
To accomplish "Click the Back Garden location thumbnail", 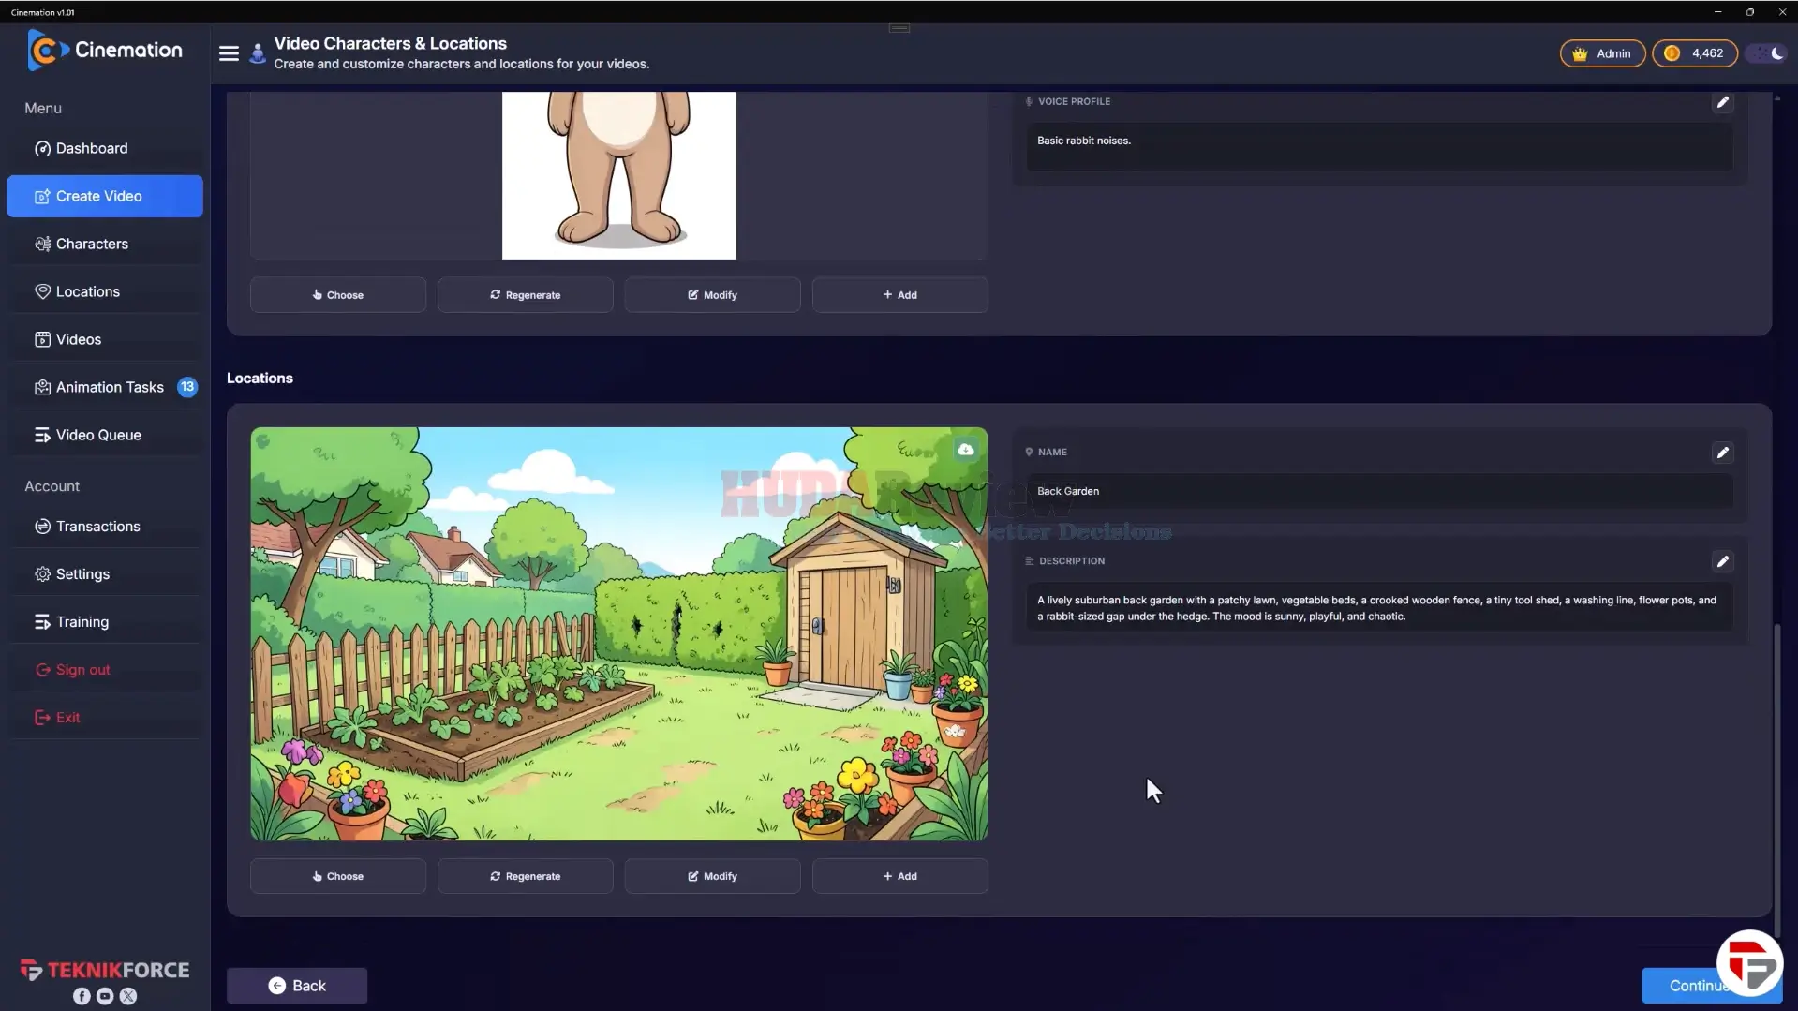I will point(618,634).
